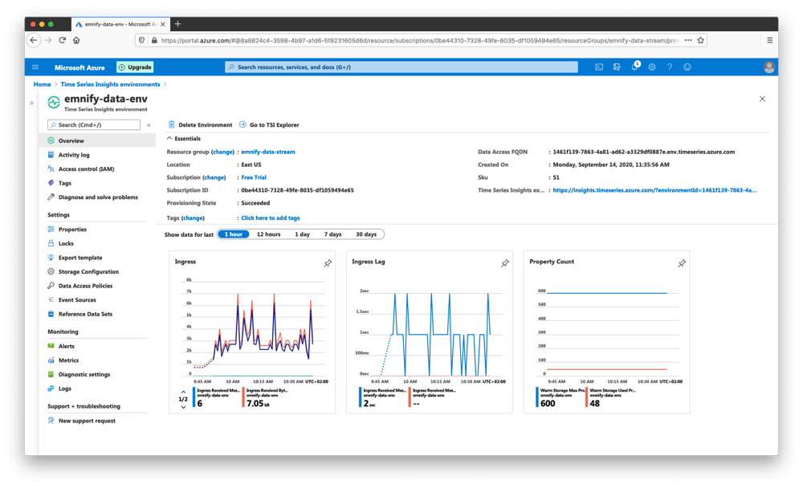Open the Azure portal hamburger menu
Image resolution: width=803 pixels, height=488 pixels.
pyautogui.click(x=35, y=67)
